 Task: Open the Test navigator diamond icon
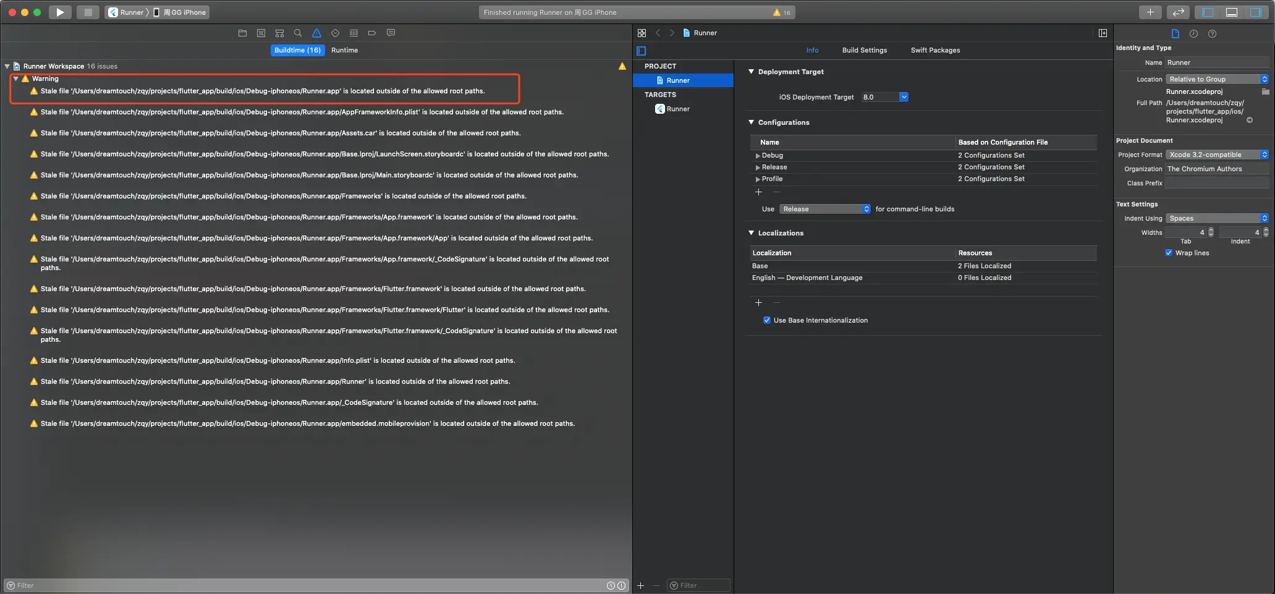(x=335, y=33)
